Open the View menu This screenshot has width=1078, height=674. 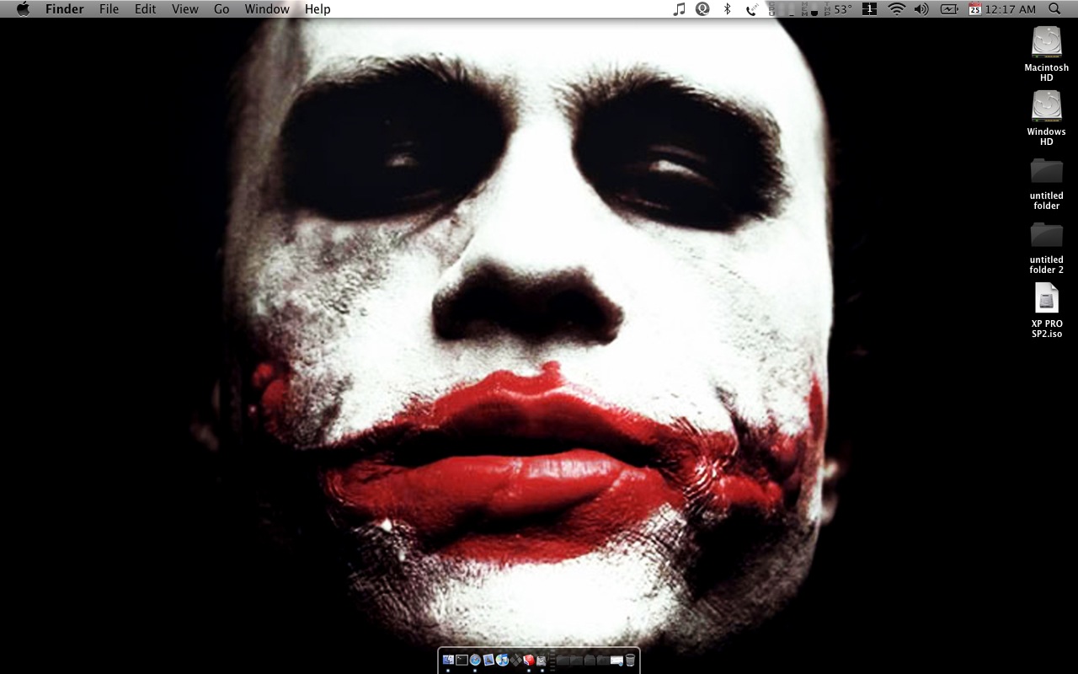184,9
